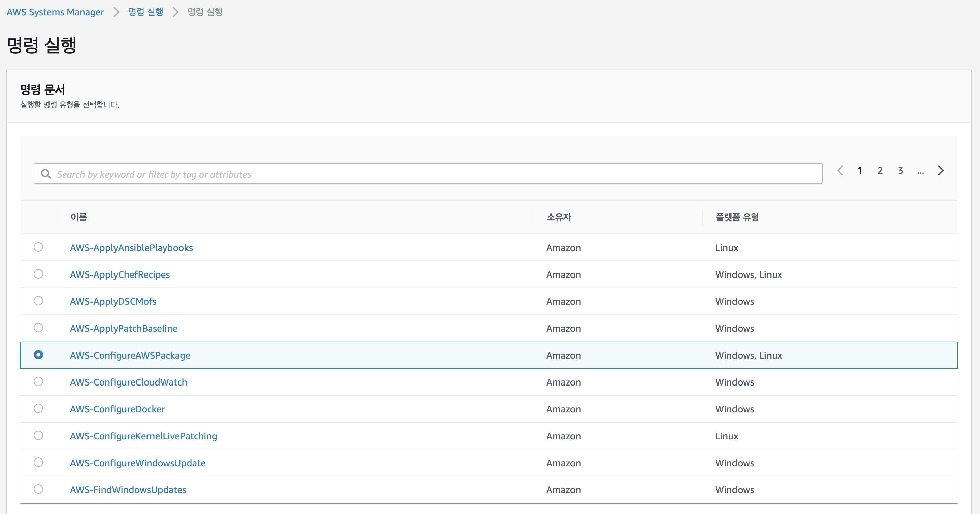Jump to page 2 of documents

(880, 170)
